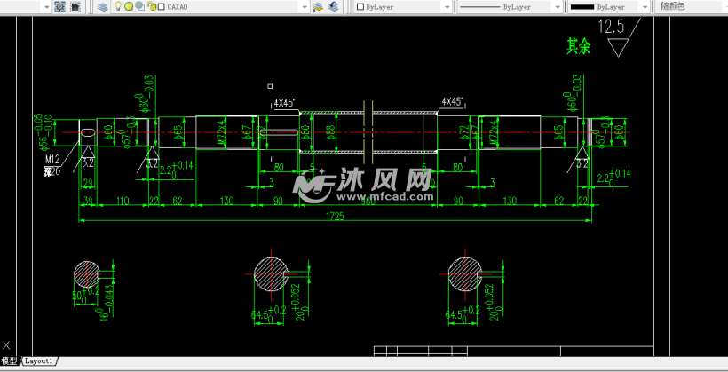The image size is (728, 372).
Task: Click the viewport freeze icon in layer box
Action: click(139, 6)
